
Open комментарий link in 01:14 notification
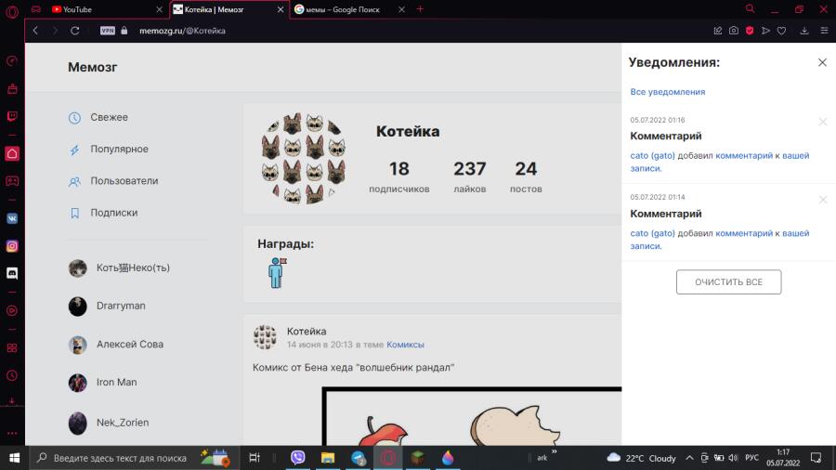pos(744,233)
